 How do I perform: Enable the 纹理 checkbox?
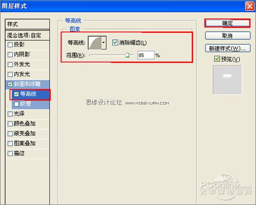pyautogui.click(x=16, y=104)
